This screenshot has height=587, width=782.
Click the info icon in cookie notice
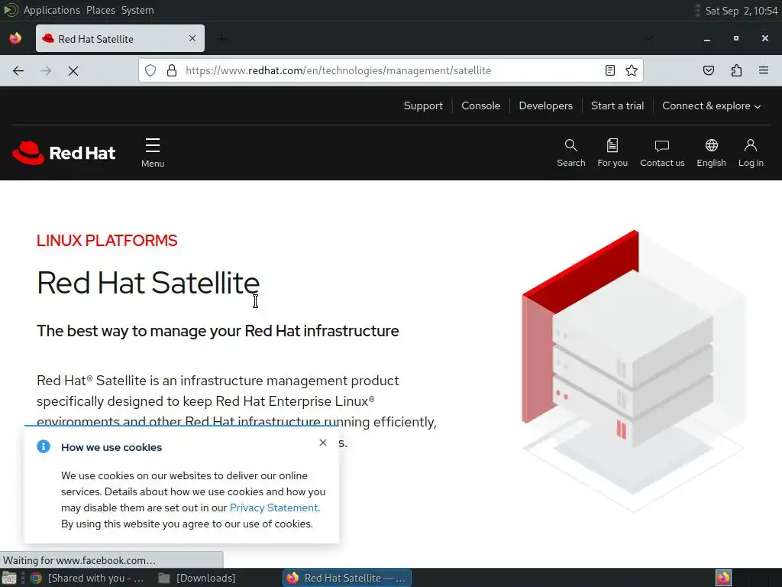click(x=44, y=446)
